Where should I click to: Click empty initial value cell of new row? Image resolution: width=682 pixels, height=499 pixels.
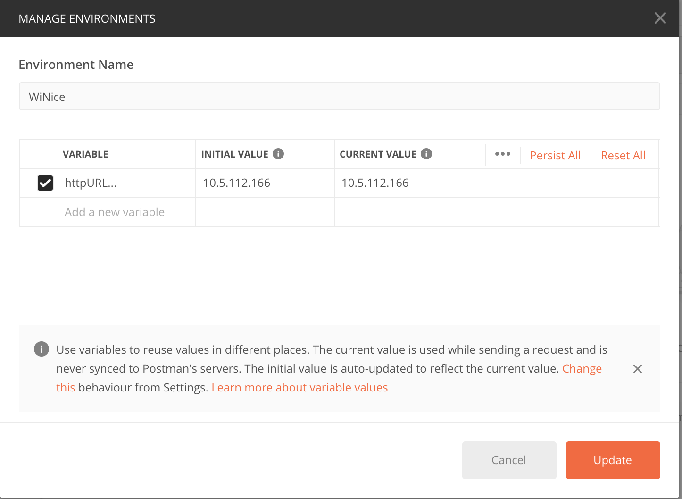pyautogui.click(x=265, y=212)
